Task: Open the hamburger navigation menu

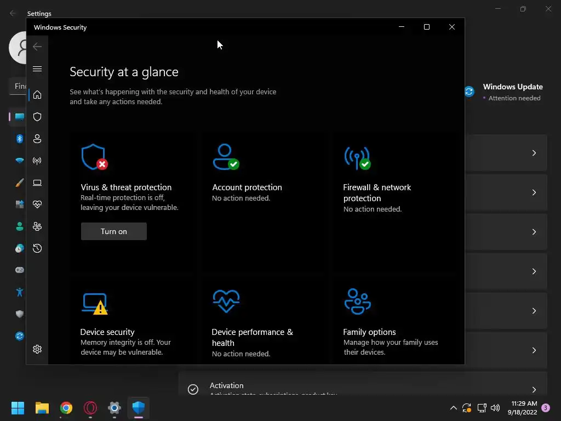Action: click(37, 69)
